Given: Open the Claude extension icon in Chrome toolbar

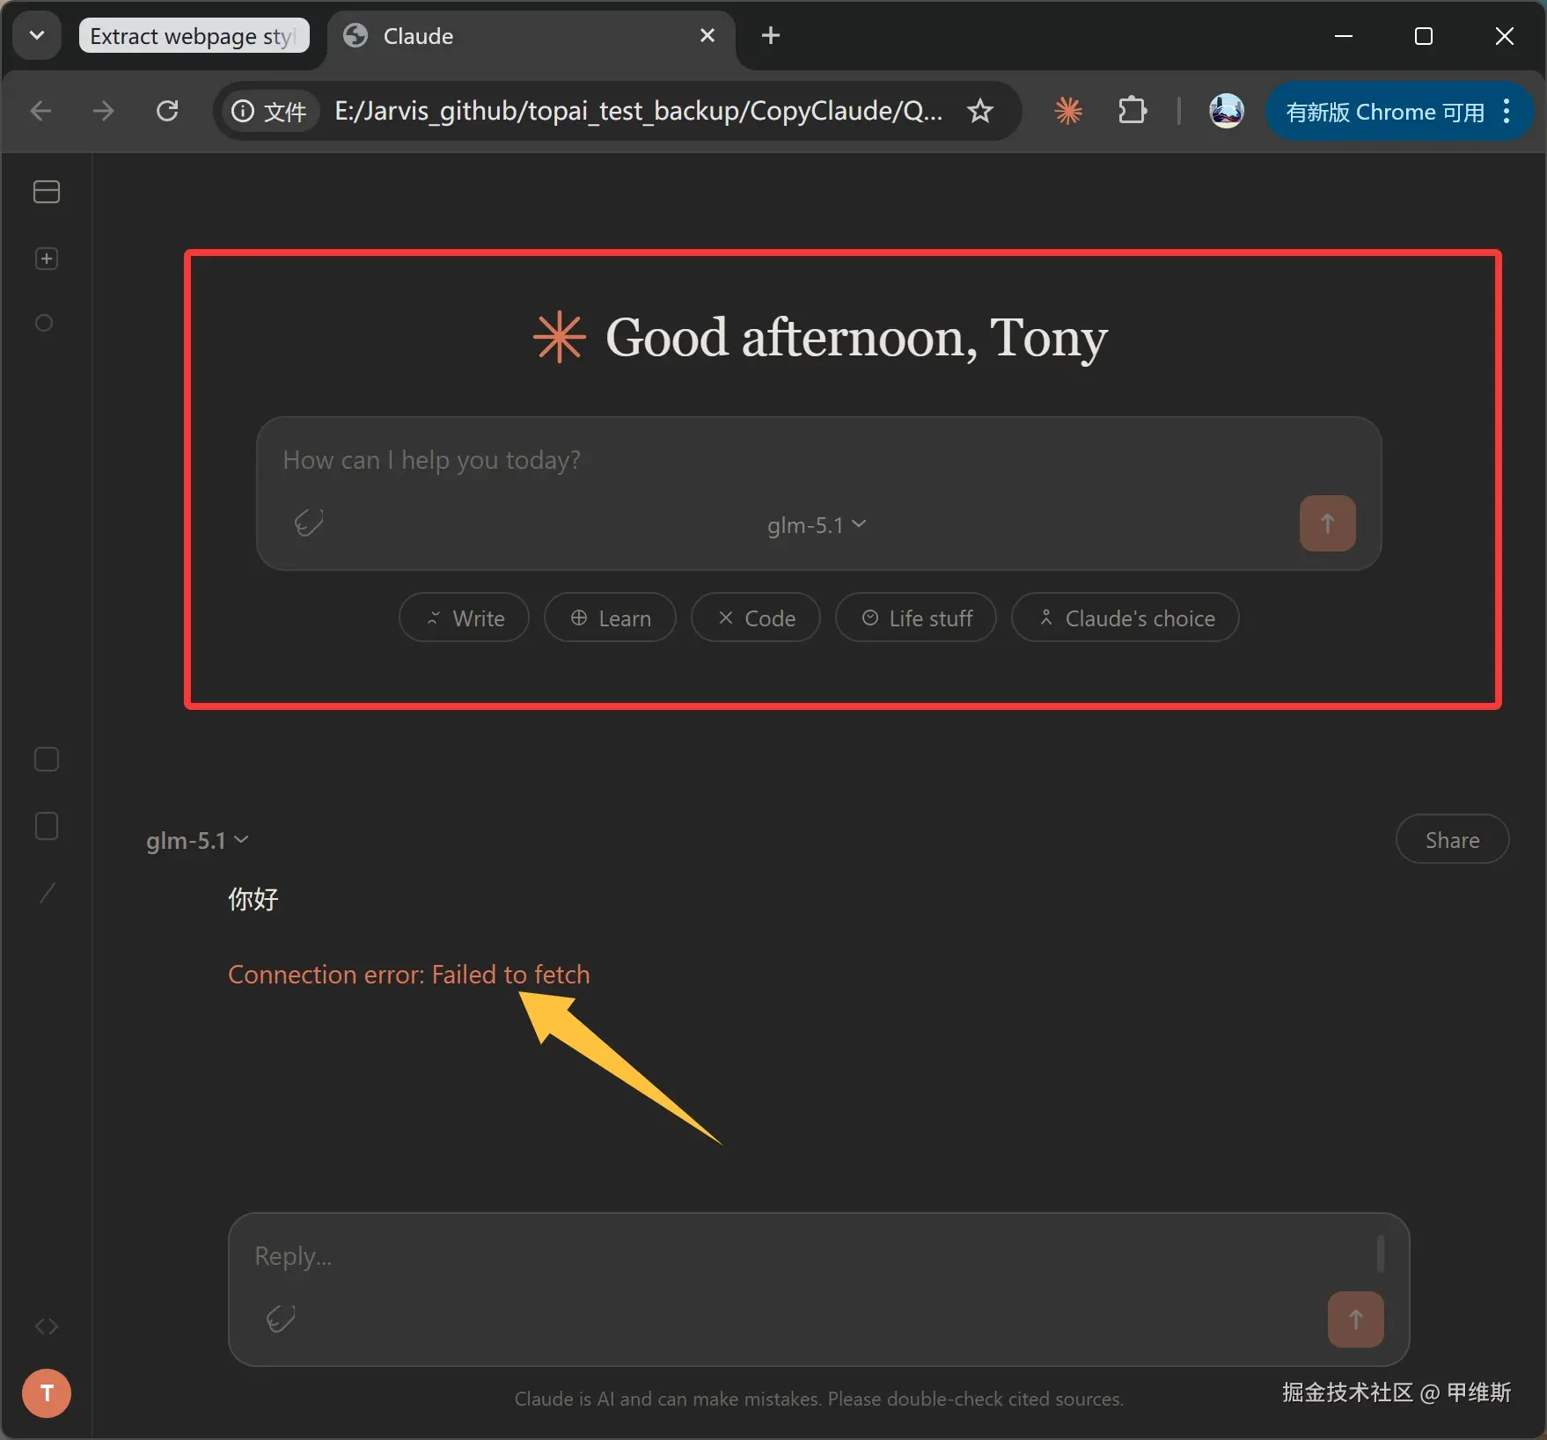Looking at the screenshot, I should (1068, 111).
